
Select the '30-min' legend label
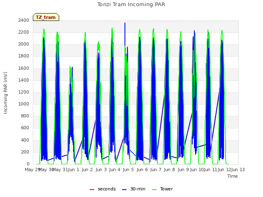click(x=138, y=189)
